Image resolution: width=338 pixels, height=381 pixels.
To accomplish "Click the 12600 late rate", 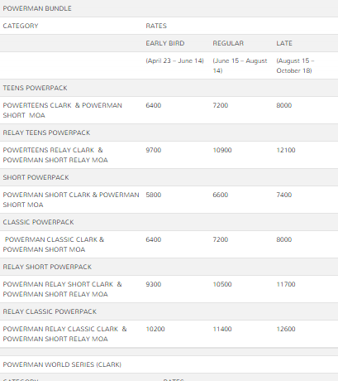I will coord(286,329).
